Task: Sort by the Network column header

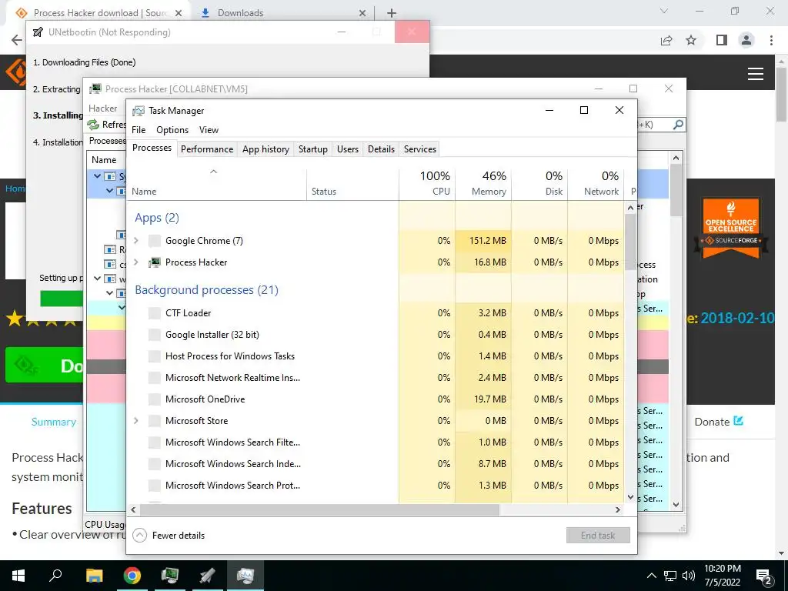Action: tap(596, 184)
